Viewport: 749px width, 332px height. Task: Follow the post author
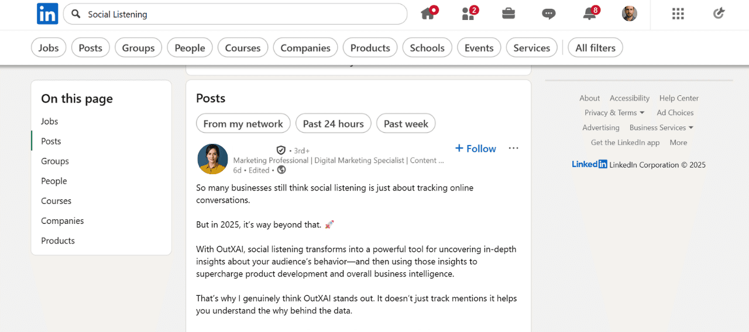click(475, 148)
